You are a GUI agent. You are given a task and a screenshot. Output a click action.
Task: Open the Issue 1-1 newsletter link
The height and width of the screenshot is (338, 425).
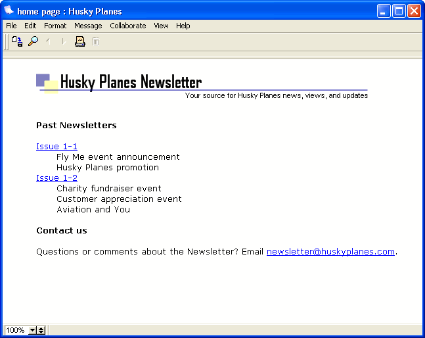(x=56, y=147)
